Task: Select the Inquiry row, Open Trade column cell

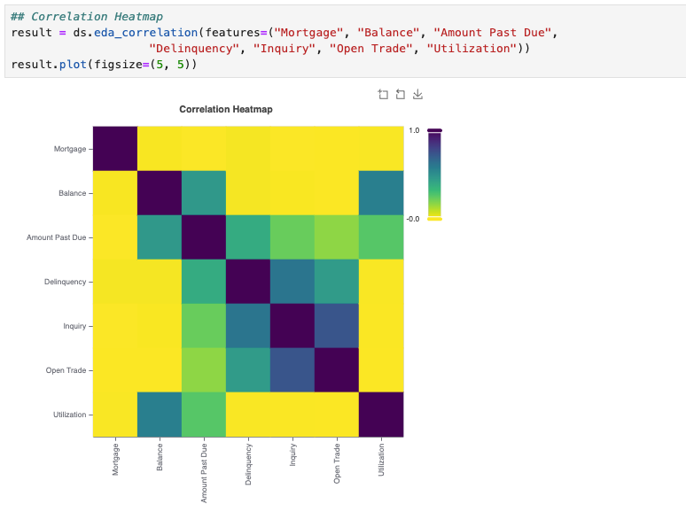Action: coord(337,326)
